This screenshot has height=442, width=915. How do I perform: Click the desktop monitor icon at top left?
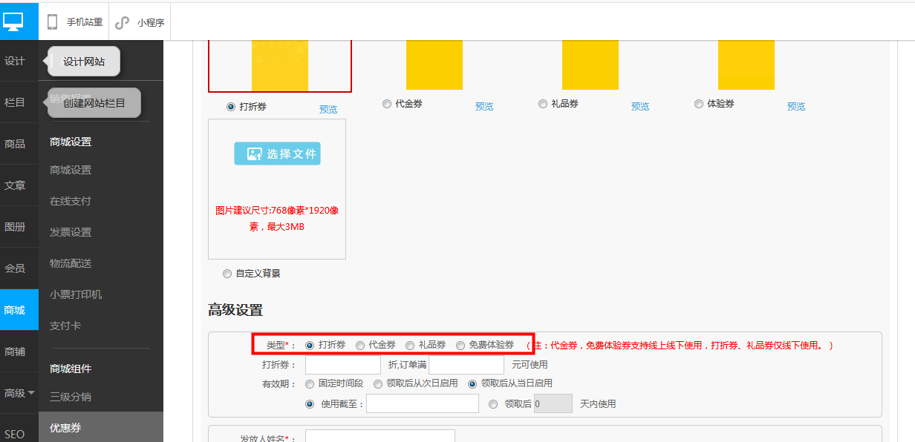click(13, 22)
